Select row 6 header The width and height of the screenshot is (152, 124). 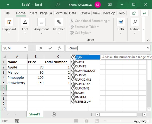click(x=4, y=88)
